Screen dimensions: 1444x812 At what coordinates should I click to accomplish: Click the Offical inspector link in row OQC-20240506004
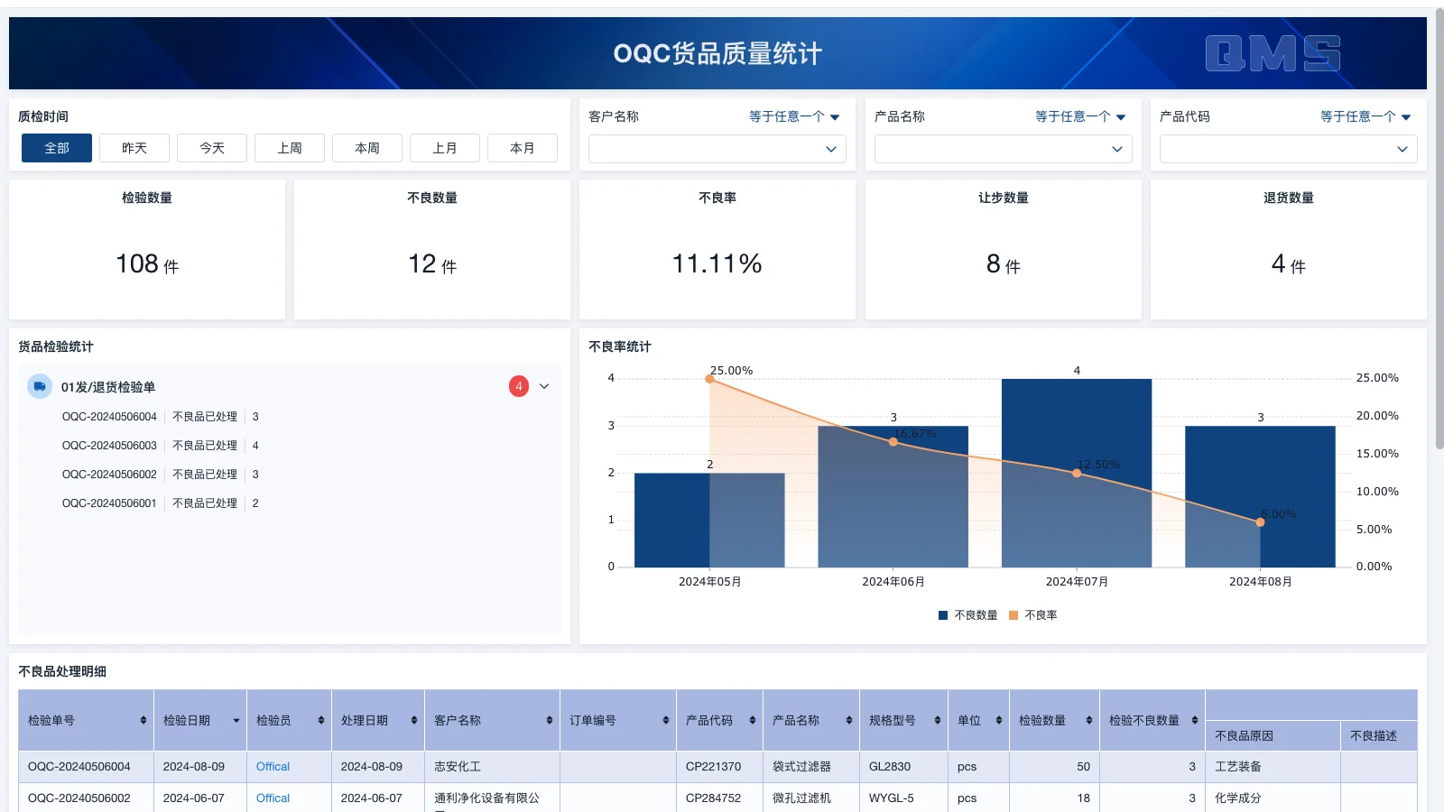(x=272, y=766)
